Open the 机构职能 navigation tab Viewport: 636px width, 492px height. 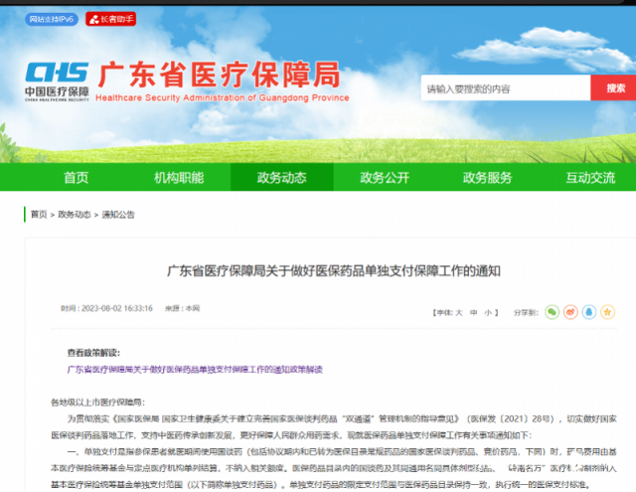pyautogui.click(x=179, y=177)
